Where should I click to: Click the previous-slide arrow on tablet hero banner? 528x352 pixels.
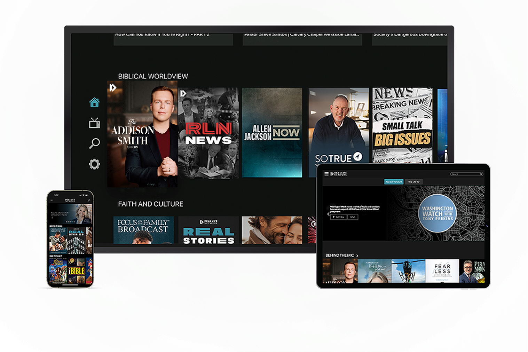pos(328,214)
